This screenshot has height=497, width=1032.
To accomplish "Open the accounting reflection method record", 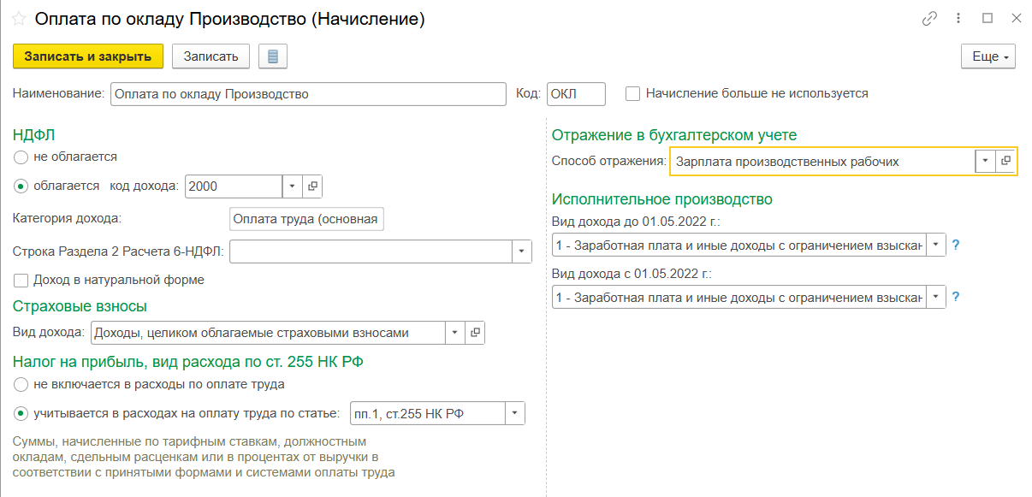I will (1006, 161).
